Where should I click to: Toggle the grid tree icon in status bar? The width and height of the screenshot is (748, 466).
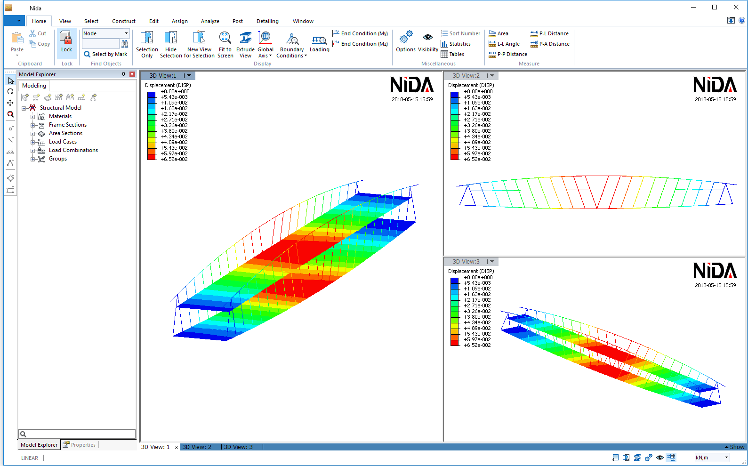(671, 458)
